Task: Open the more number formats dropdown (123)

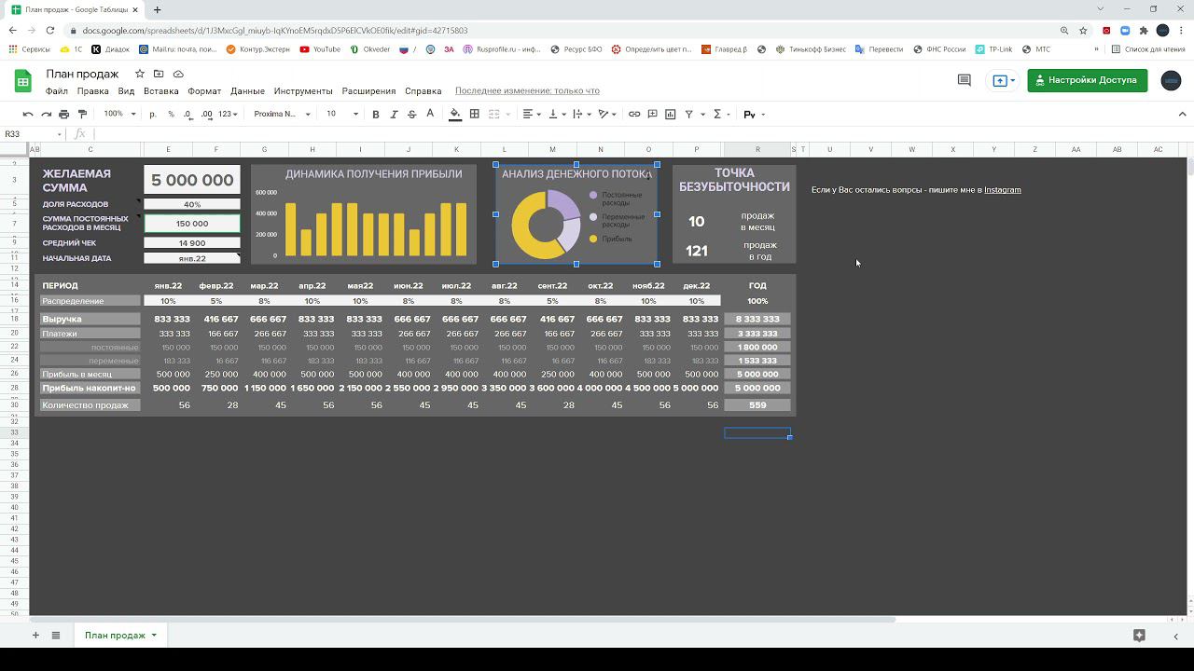Action: point(228,114)
